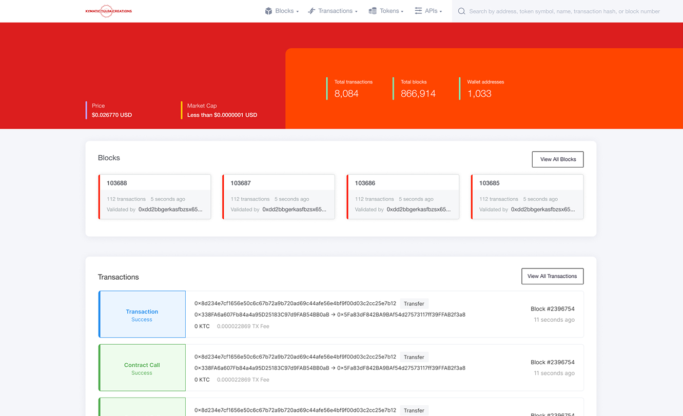The width and height of the screenshot is (683, 416).
Task: Open hash in blue Transaction Success row
Action: coord(295,303)
